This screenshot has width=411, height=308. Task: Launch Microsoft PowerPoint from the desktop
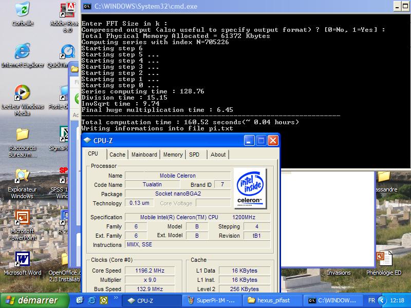point(22,217)
